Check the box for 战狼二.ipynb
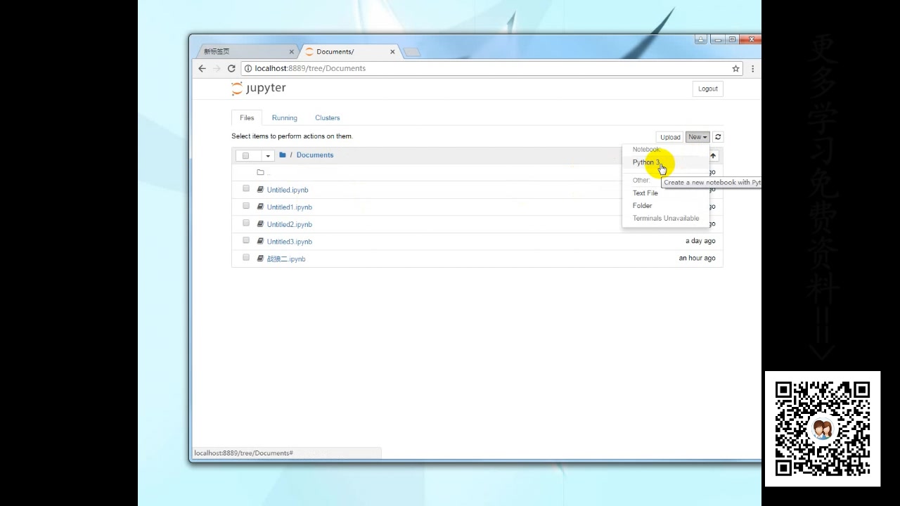The height and width of the screenshot is (506, 900). (246, 257)
